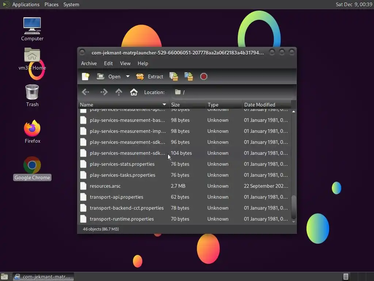Select transport-api.properties file
This screenshot has width=374, height=281.
coord(184,197)
